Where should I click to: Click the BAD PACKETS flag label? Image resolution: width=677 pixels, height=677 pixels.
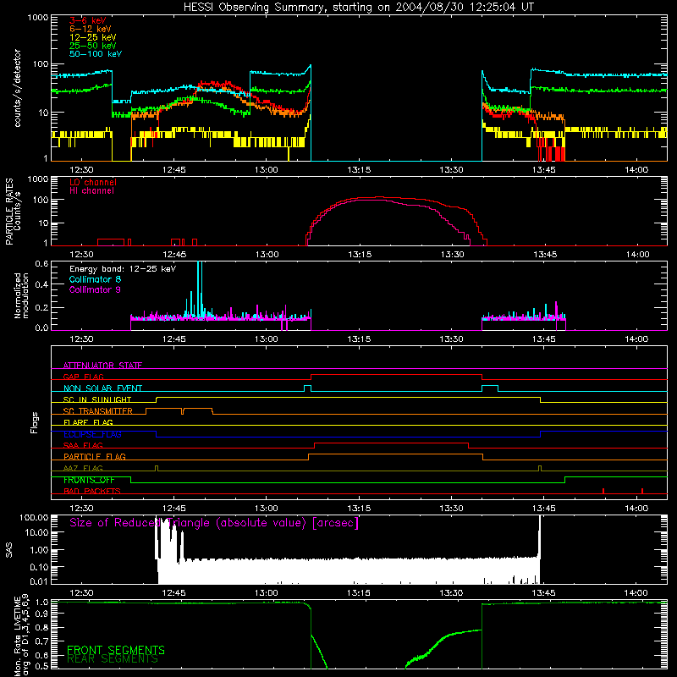92,491
